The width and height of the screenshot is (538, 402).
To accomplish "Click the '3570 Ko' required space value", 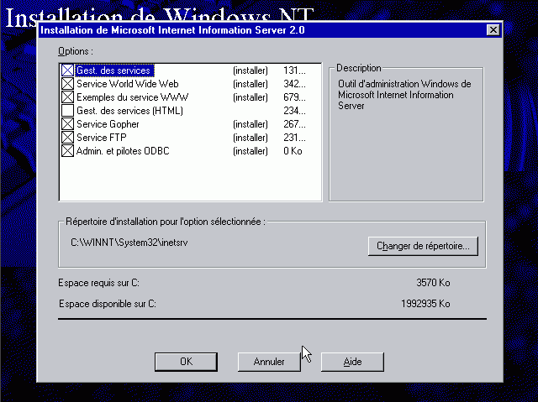I will coord(433,283).
